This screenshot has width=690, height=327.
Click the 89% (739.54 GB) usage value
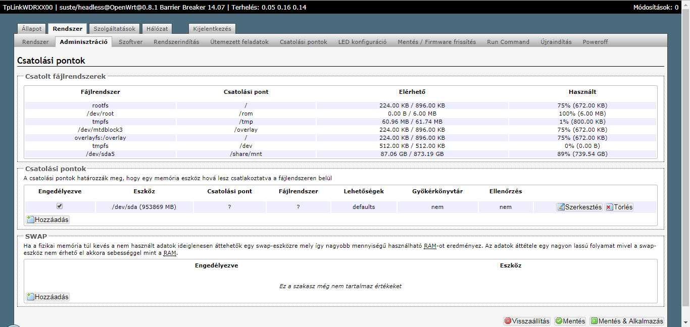582,154
